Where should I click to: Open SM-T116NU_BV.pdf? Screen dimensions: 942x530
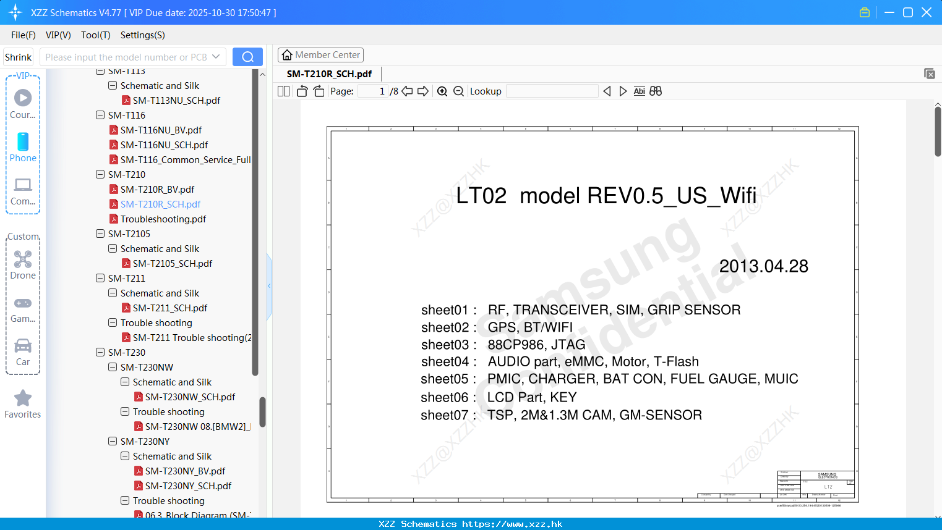coord(161,130)
